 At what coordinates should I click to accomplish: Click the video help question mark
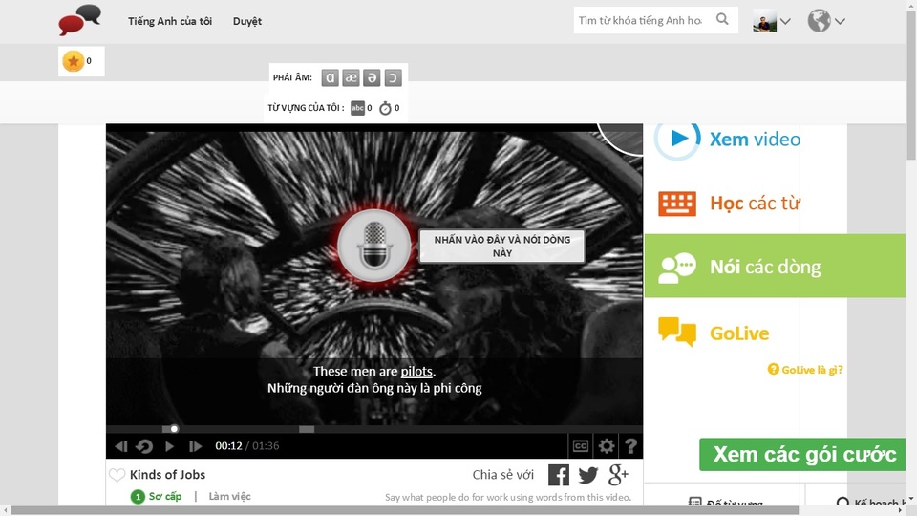tap(630, 446)
